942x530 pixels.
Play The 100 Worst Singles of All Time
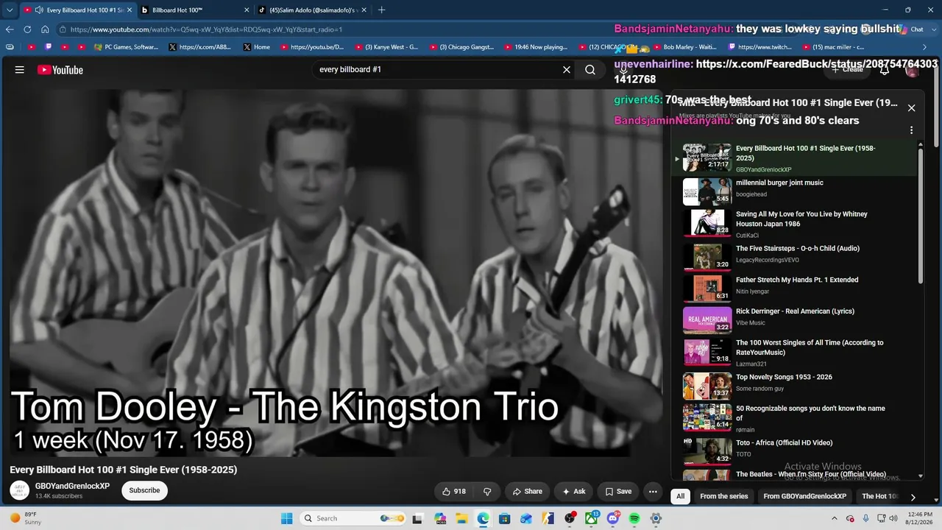click(795, 353)
